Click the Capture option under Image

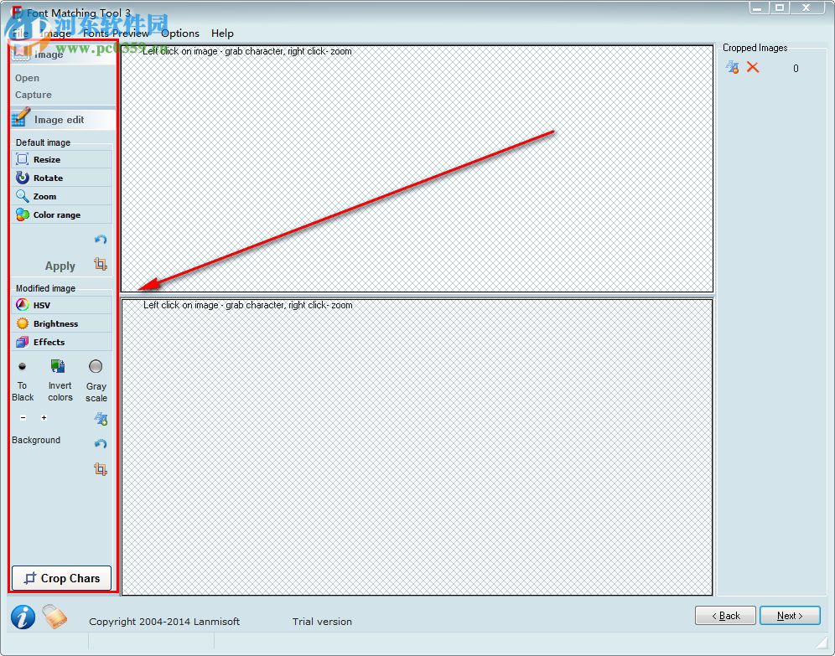[31, 95]
